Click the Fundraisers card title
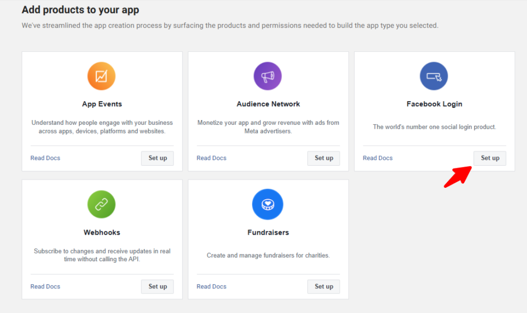The height and width of the screenshot is (313, 527). click(x=268, y=232)
